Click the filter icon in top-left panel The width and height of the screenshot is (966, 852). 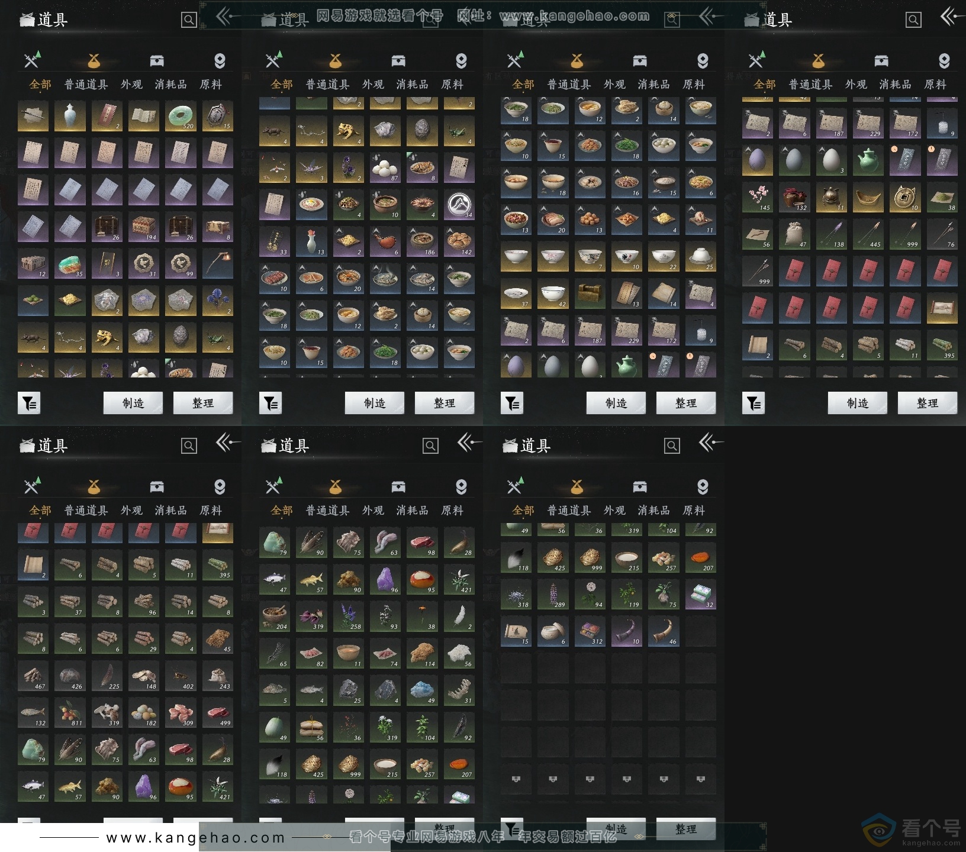coord(29,404)
